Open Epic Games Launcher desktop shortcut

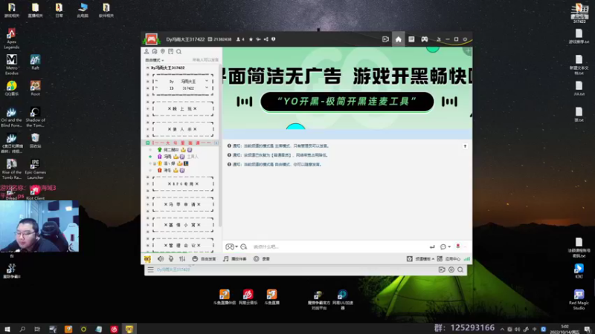35,168
